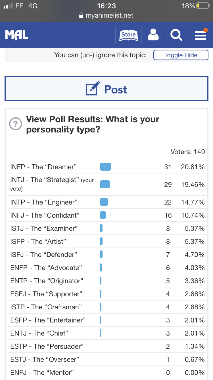This screenshot has width=213, height=380.
Task: Click the MAL logo
Action: 16,35
